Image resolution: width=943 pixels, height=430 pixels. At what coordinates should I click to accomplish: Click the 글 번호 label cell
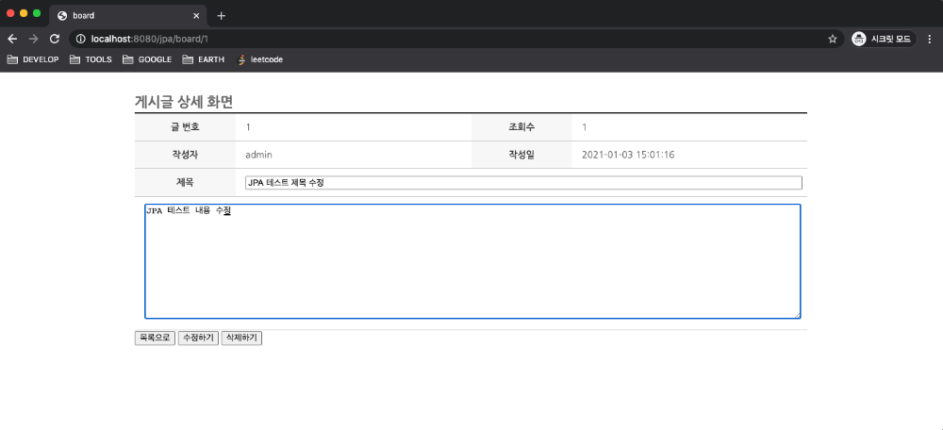[x=185, y=127]
